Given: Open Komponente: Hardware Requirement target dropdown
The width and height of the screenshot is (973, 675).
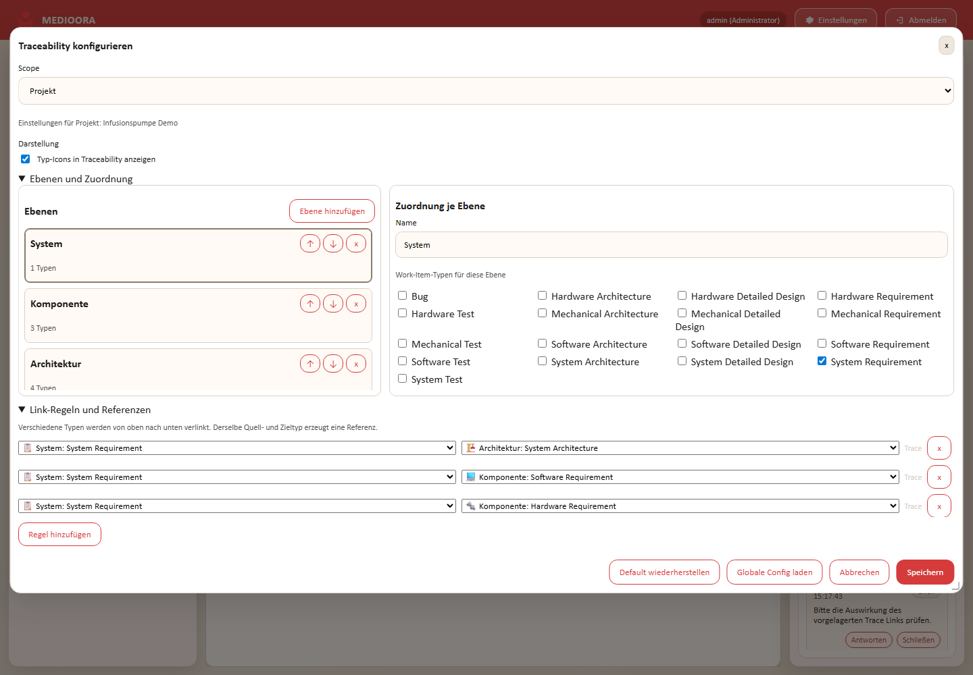Looking at the screenshot, I should [680, 506].
